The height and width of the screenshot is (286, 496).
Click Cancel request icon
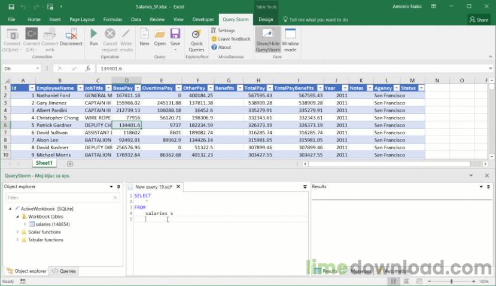click(x=109, y=40)
